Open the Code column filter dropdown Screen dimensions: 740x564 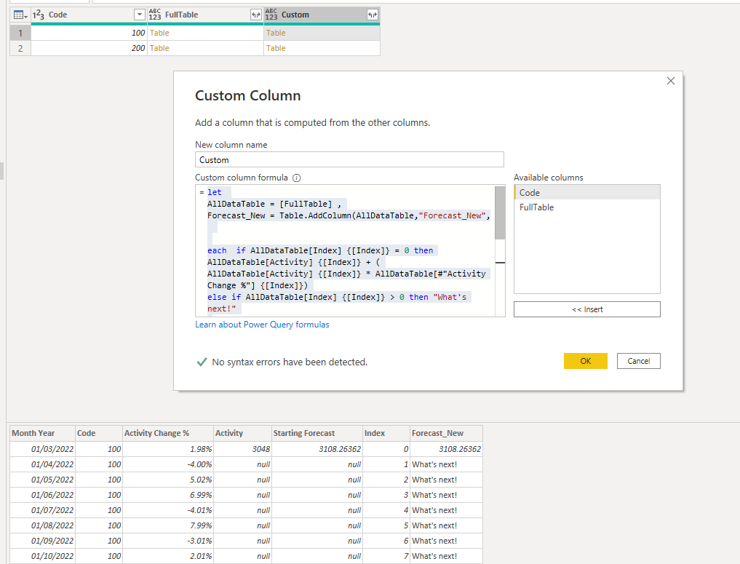click(139, 15)
